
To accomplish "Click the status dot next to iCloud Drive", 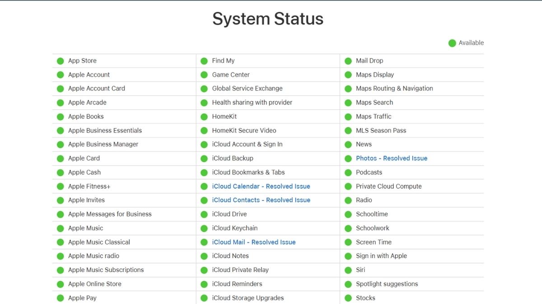I will click(x=204, y=214).
